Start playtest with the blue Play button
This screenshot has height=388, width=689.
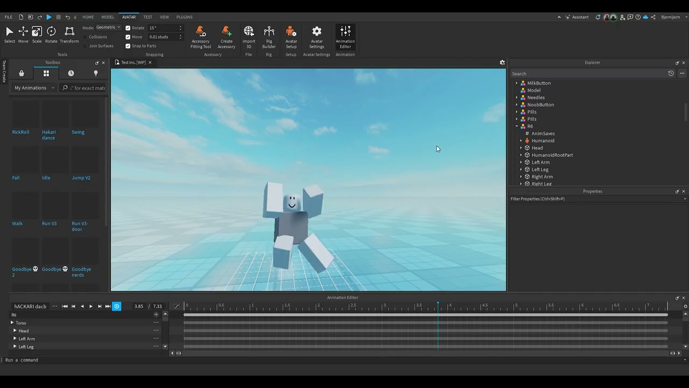[x=49, y=17]
